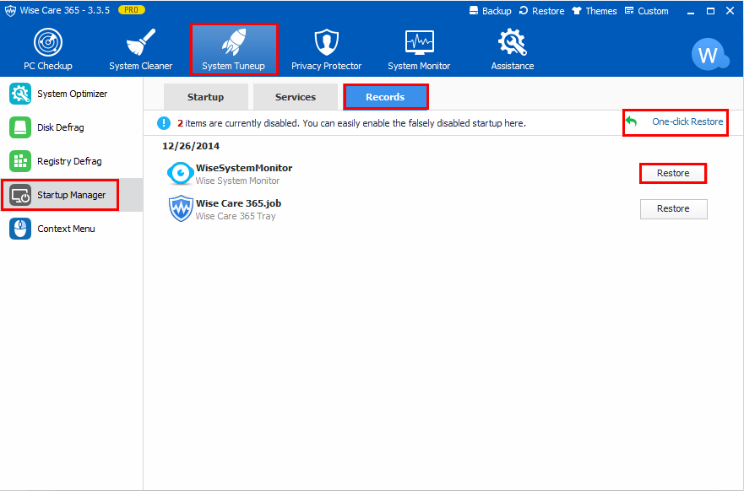
Task: Open System Monitor screen icon
Action: pos(419,42)
